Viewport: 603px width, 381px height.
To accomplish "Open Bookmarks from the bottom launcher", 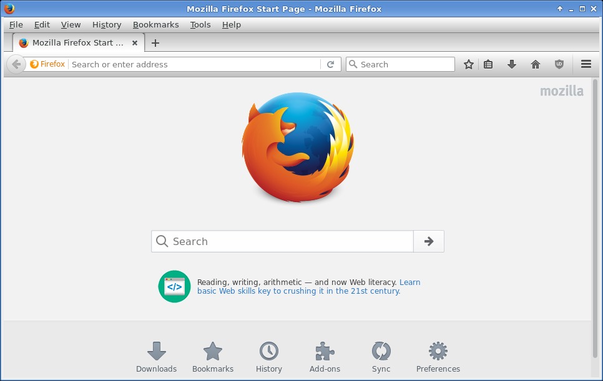I will pyautogui.click(x=213, y=357).
